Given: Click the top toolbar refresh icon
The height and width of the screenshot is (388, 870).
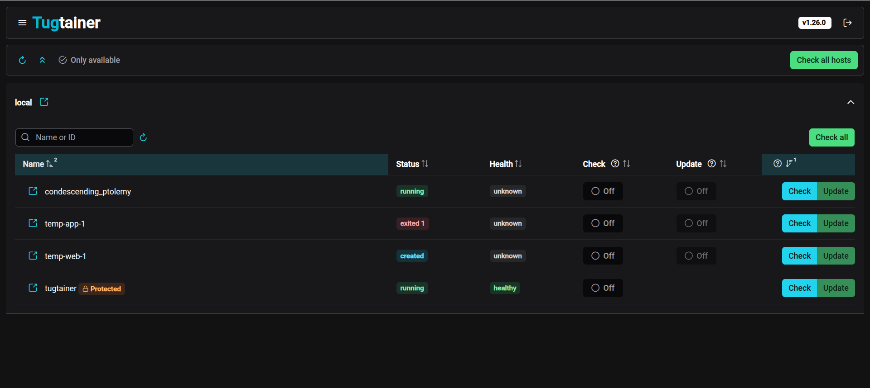Looking at the screenshot, I should point(22,60).
